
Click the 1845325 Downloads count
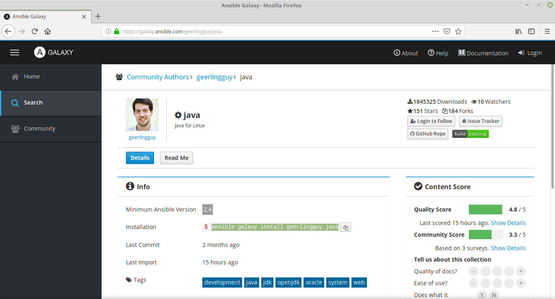point(437,102)
